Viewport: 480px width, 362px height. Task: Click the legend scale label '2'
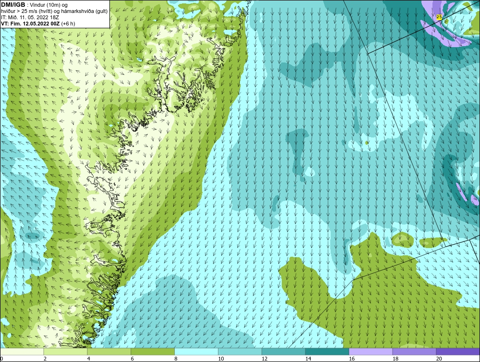[45, 359]
